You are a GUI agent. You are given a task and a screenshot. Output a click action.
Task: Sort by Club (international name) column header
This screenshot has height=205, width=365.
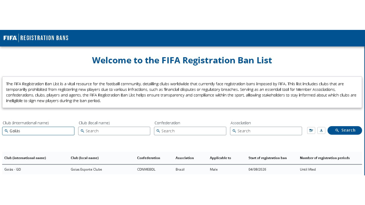(25, 158)
